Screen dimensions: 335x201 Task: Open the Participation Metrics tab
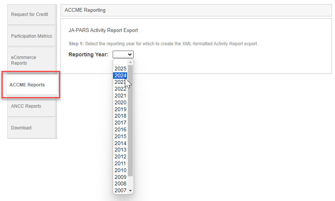point(32,36)
